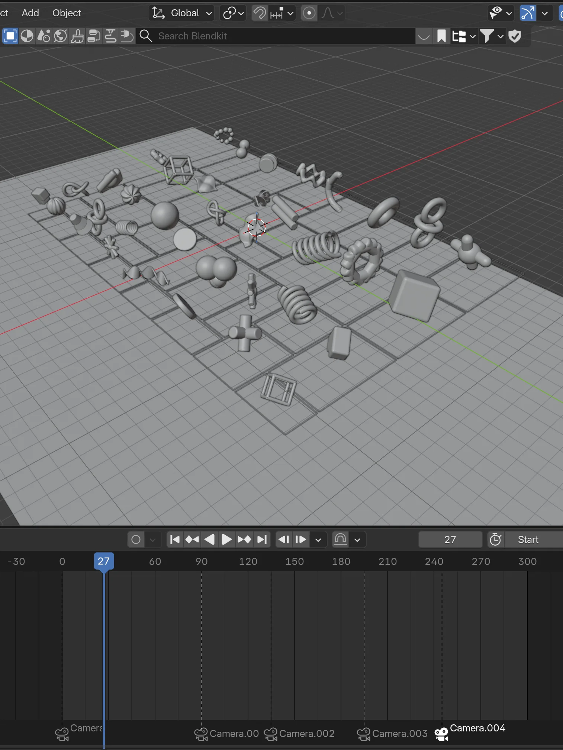
Task: Select BlendKit scenes asset icon
Action: [x=44, y=36]
